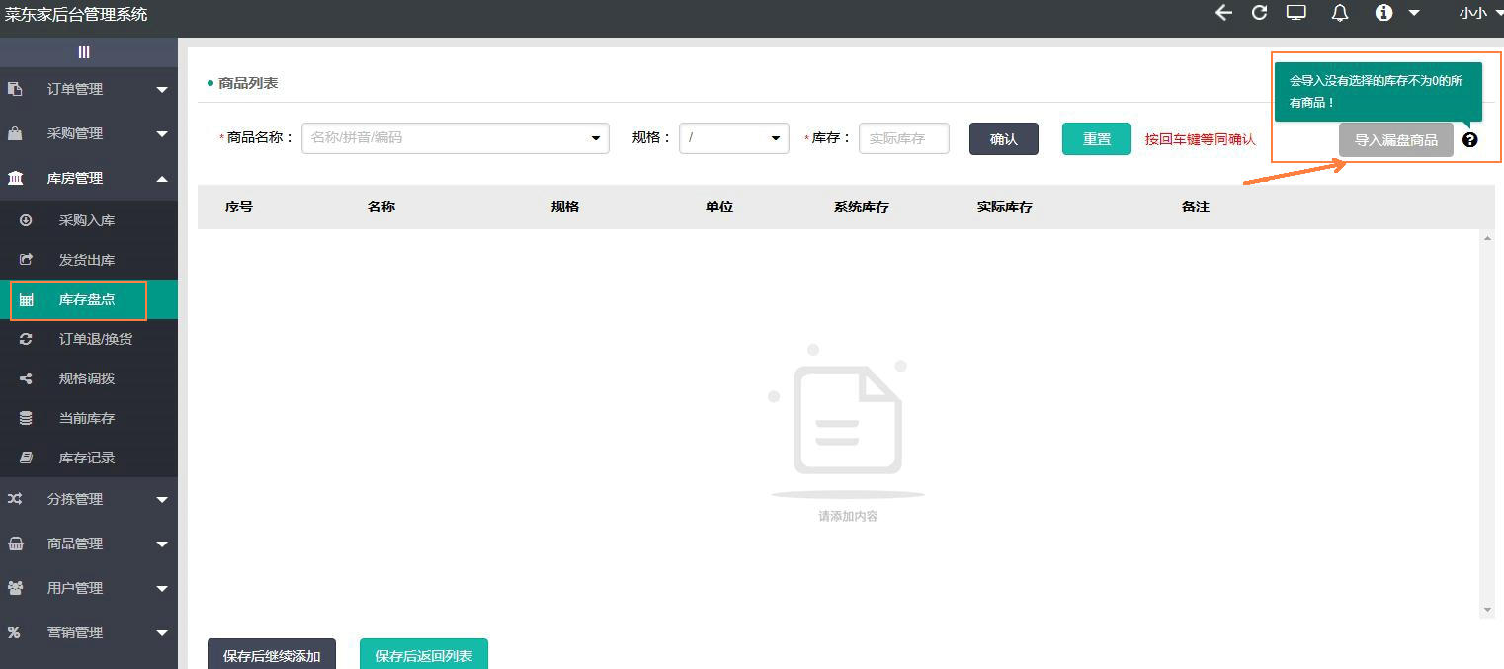Click the 订单管理 clipboard icon
Screen dimensions: 1504x669
[x=15, y=89]
